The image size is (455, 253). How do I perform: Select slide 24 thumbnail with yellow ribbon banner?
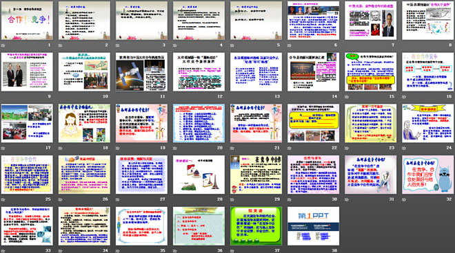[428, 123]
